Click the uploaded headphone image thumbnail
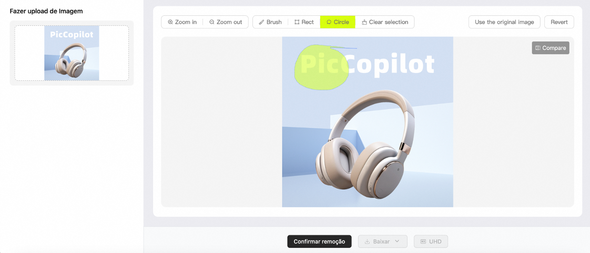The width and height of the screenshot is (590, 253). (72, 53)
